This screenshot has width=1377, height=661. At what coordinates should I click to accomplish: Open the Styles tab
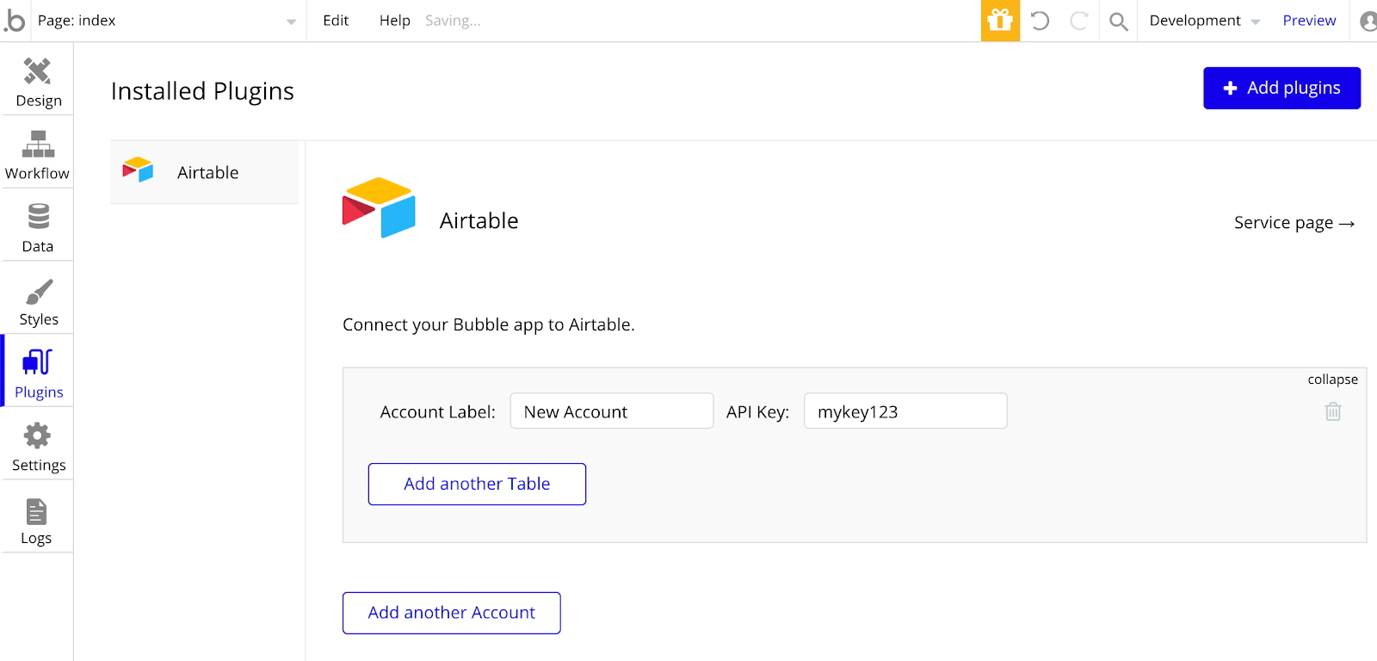(38, 301)
